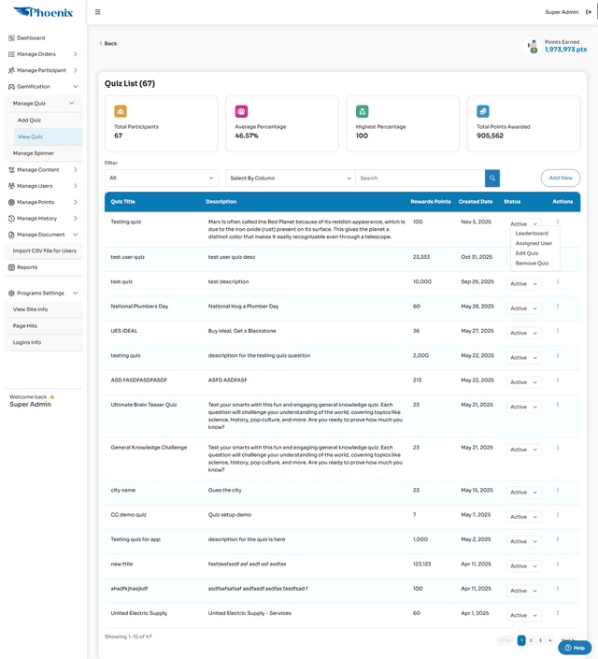Go to pagination page 3

click(540, 640)
